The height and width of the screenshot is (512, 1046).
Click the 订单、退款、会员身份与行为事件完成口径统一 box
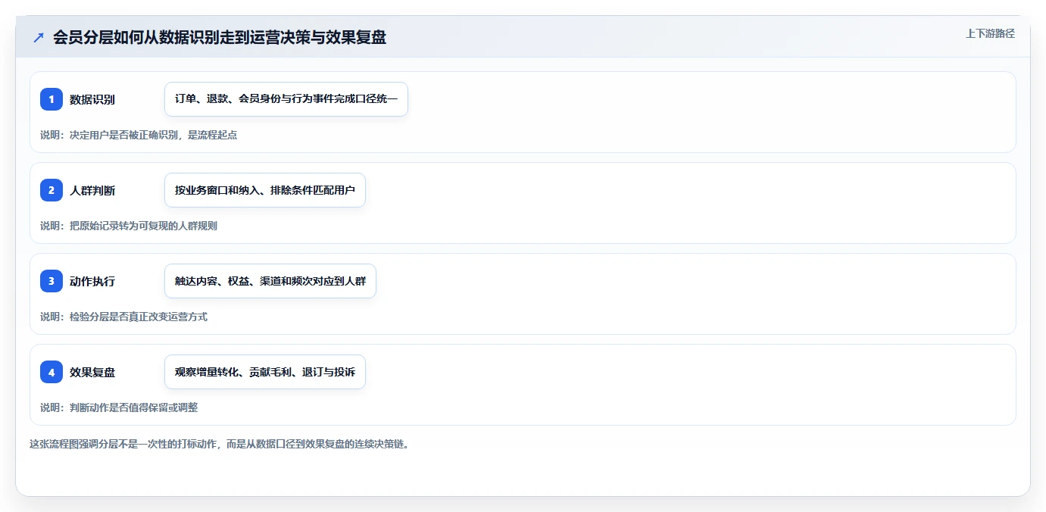(286, 99)
